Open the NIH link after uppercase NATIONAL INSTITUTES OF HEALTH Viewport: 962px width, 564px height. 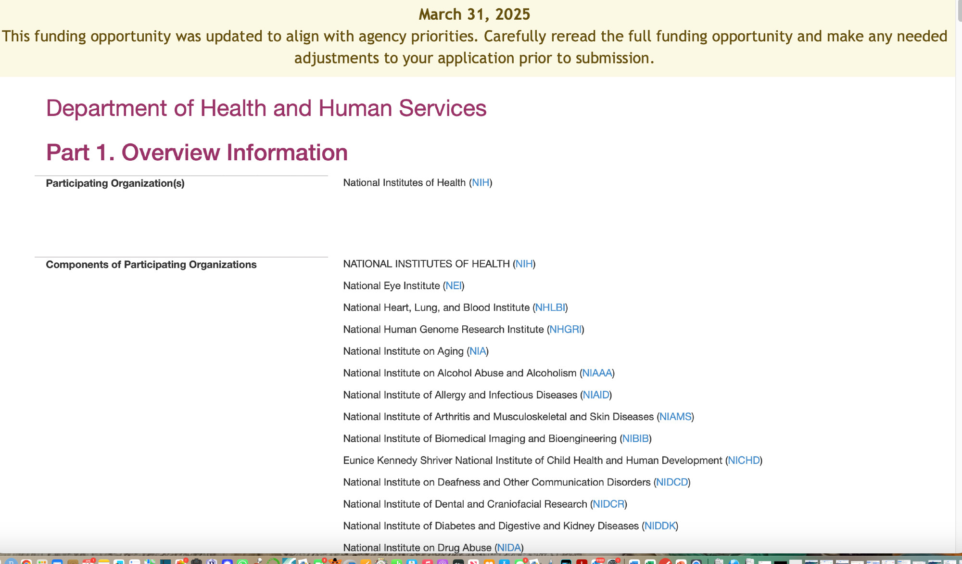(x=524, y=264)
